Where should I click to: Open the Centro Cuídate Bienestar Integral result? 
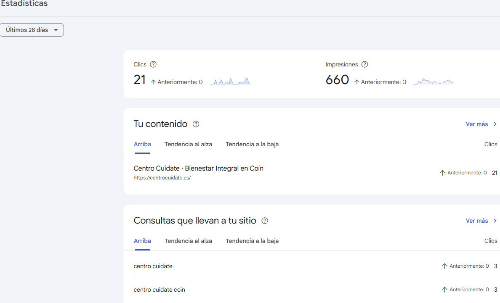click(x=198, y=168)
